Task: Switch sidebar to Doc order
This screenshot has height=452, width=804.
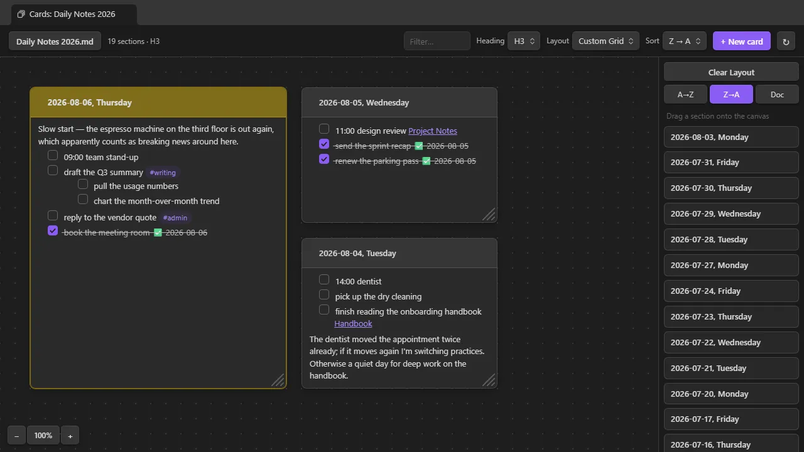Action: (777, 95)
